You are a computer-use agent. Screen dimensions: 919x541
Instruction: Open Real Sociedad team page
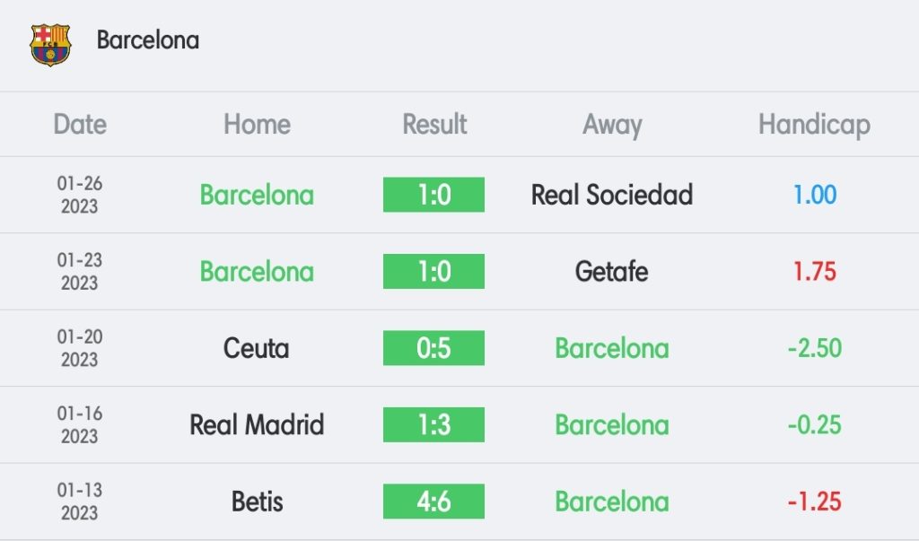click(612, 196)
